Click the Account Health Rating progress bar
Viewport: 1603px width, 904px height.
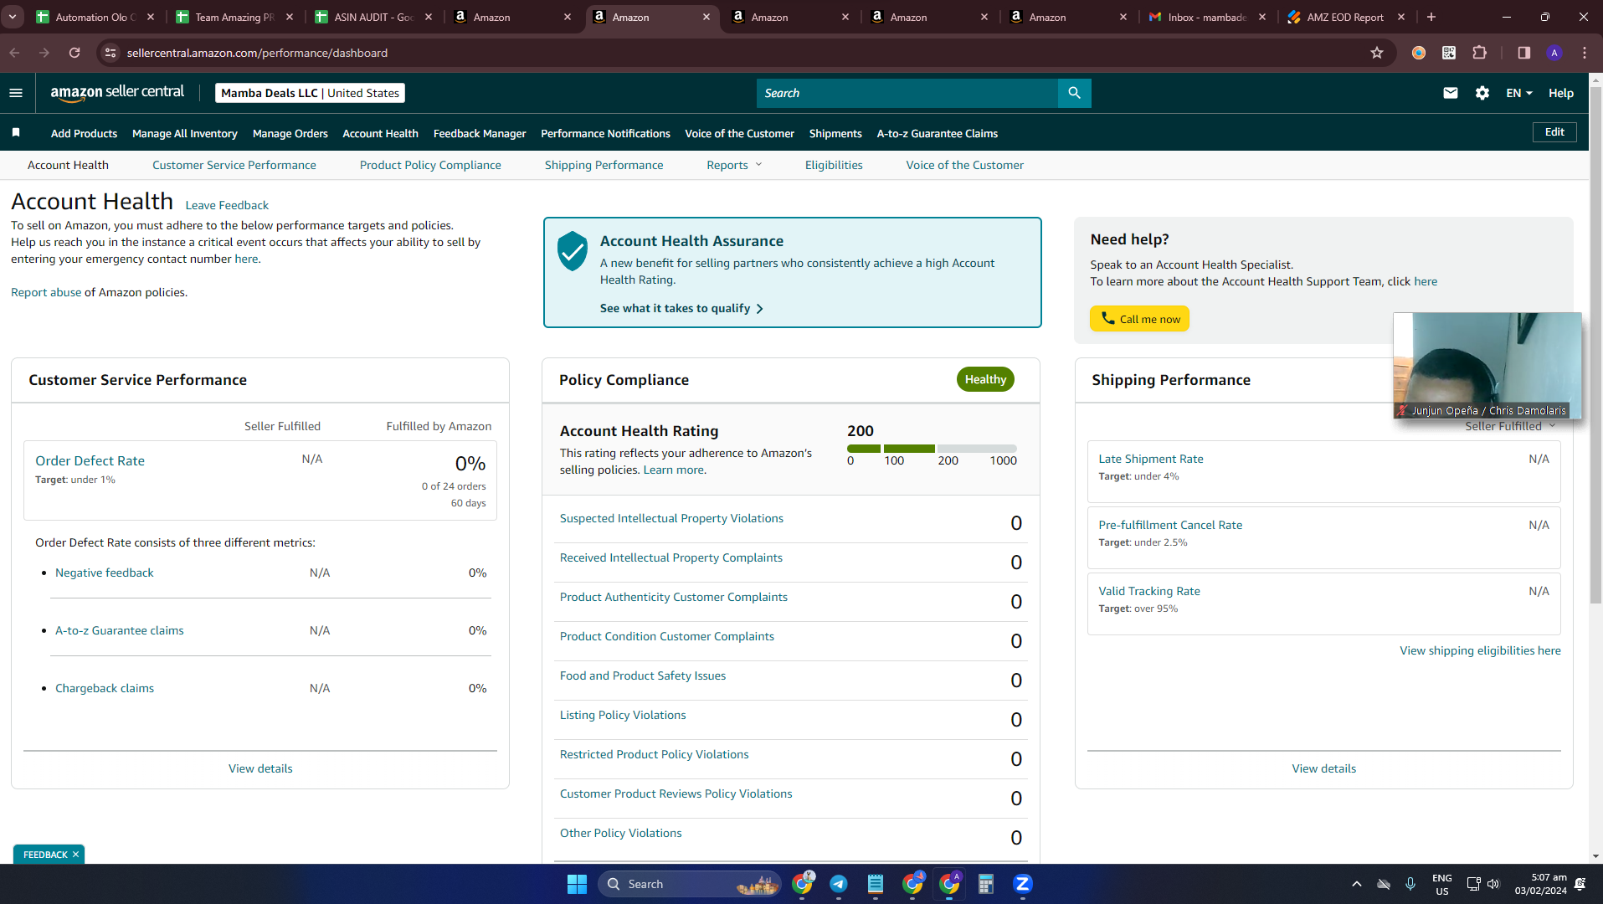(x=932, y=449)
